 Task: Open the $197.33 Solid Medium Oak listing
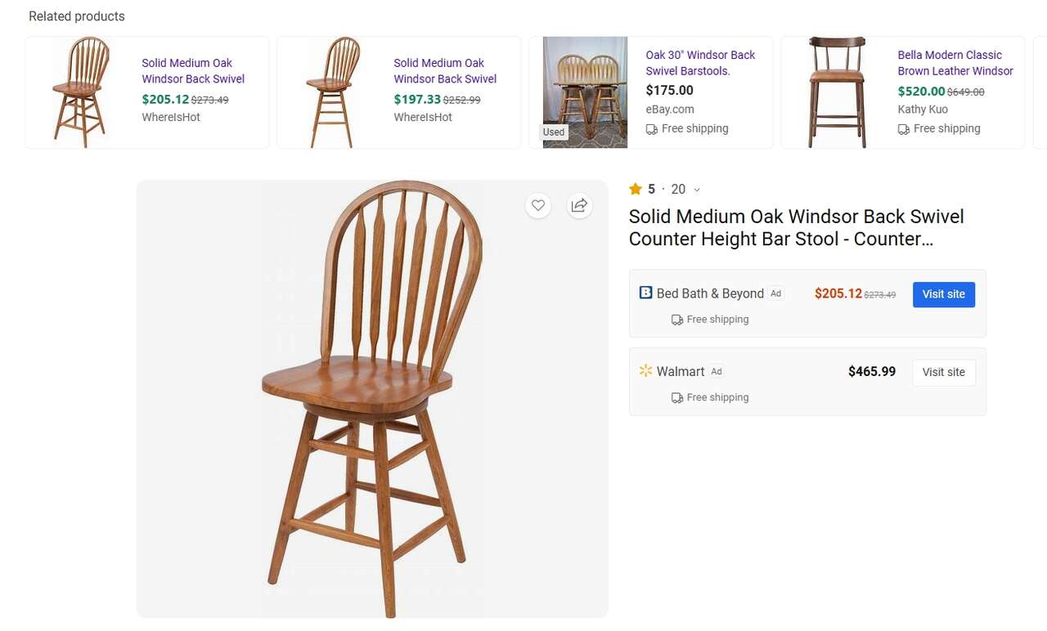point(445,71)
